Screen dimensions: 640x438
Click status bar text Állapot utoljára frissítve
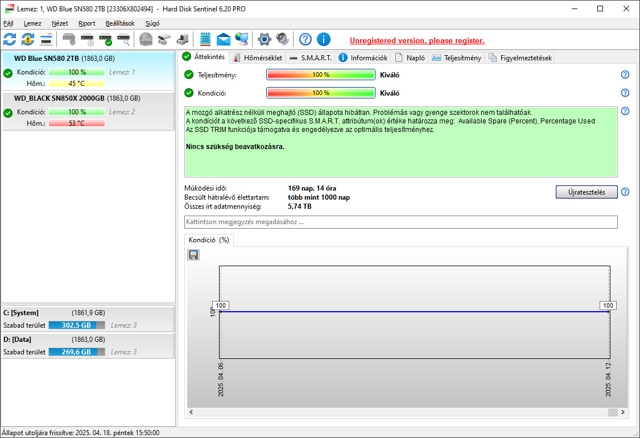pos(80,433)
